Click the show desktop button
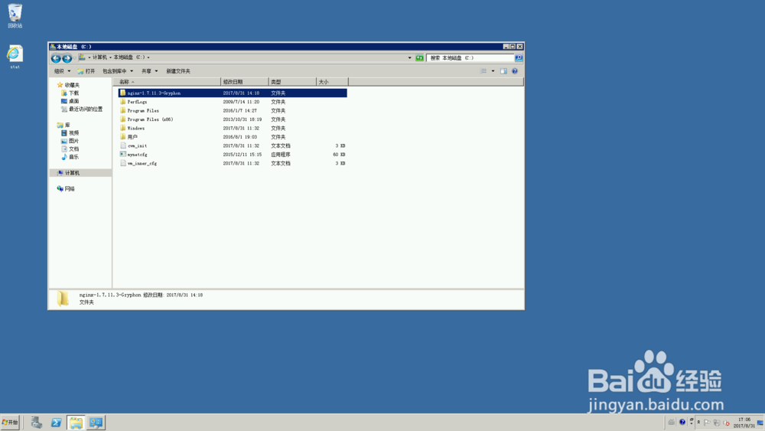Screen dimensions: 765x431 tap(760, 423)
